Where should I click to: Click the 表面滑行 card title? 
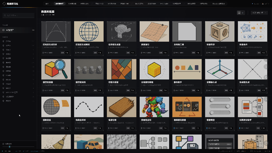click(x=145, y=45)
